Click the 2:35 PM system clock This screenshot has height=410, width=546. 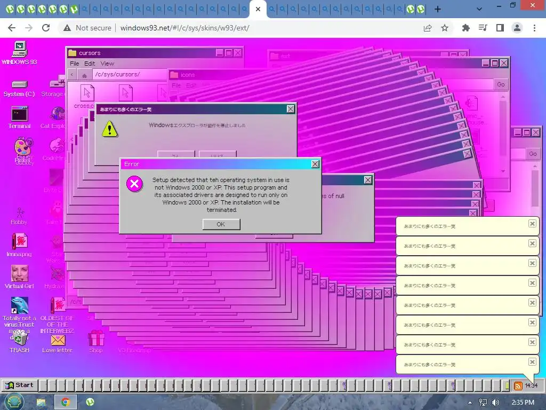tap(523, 403)
